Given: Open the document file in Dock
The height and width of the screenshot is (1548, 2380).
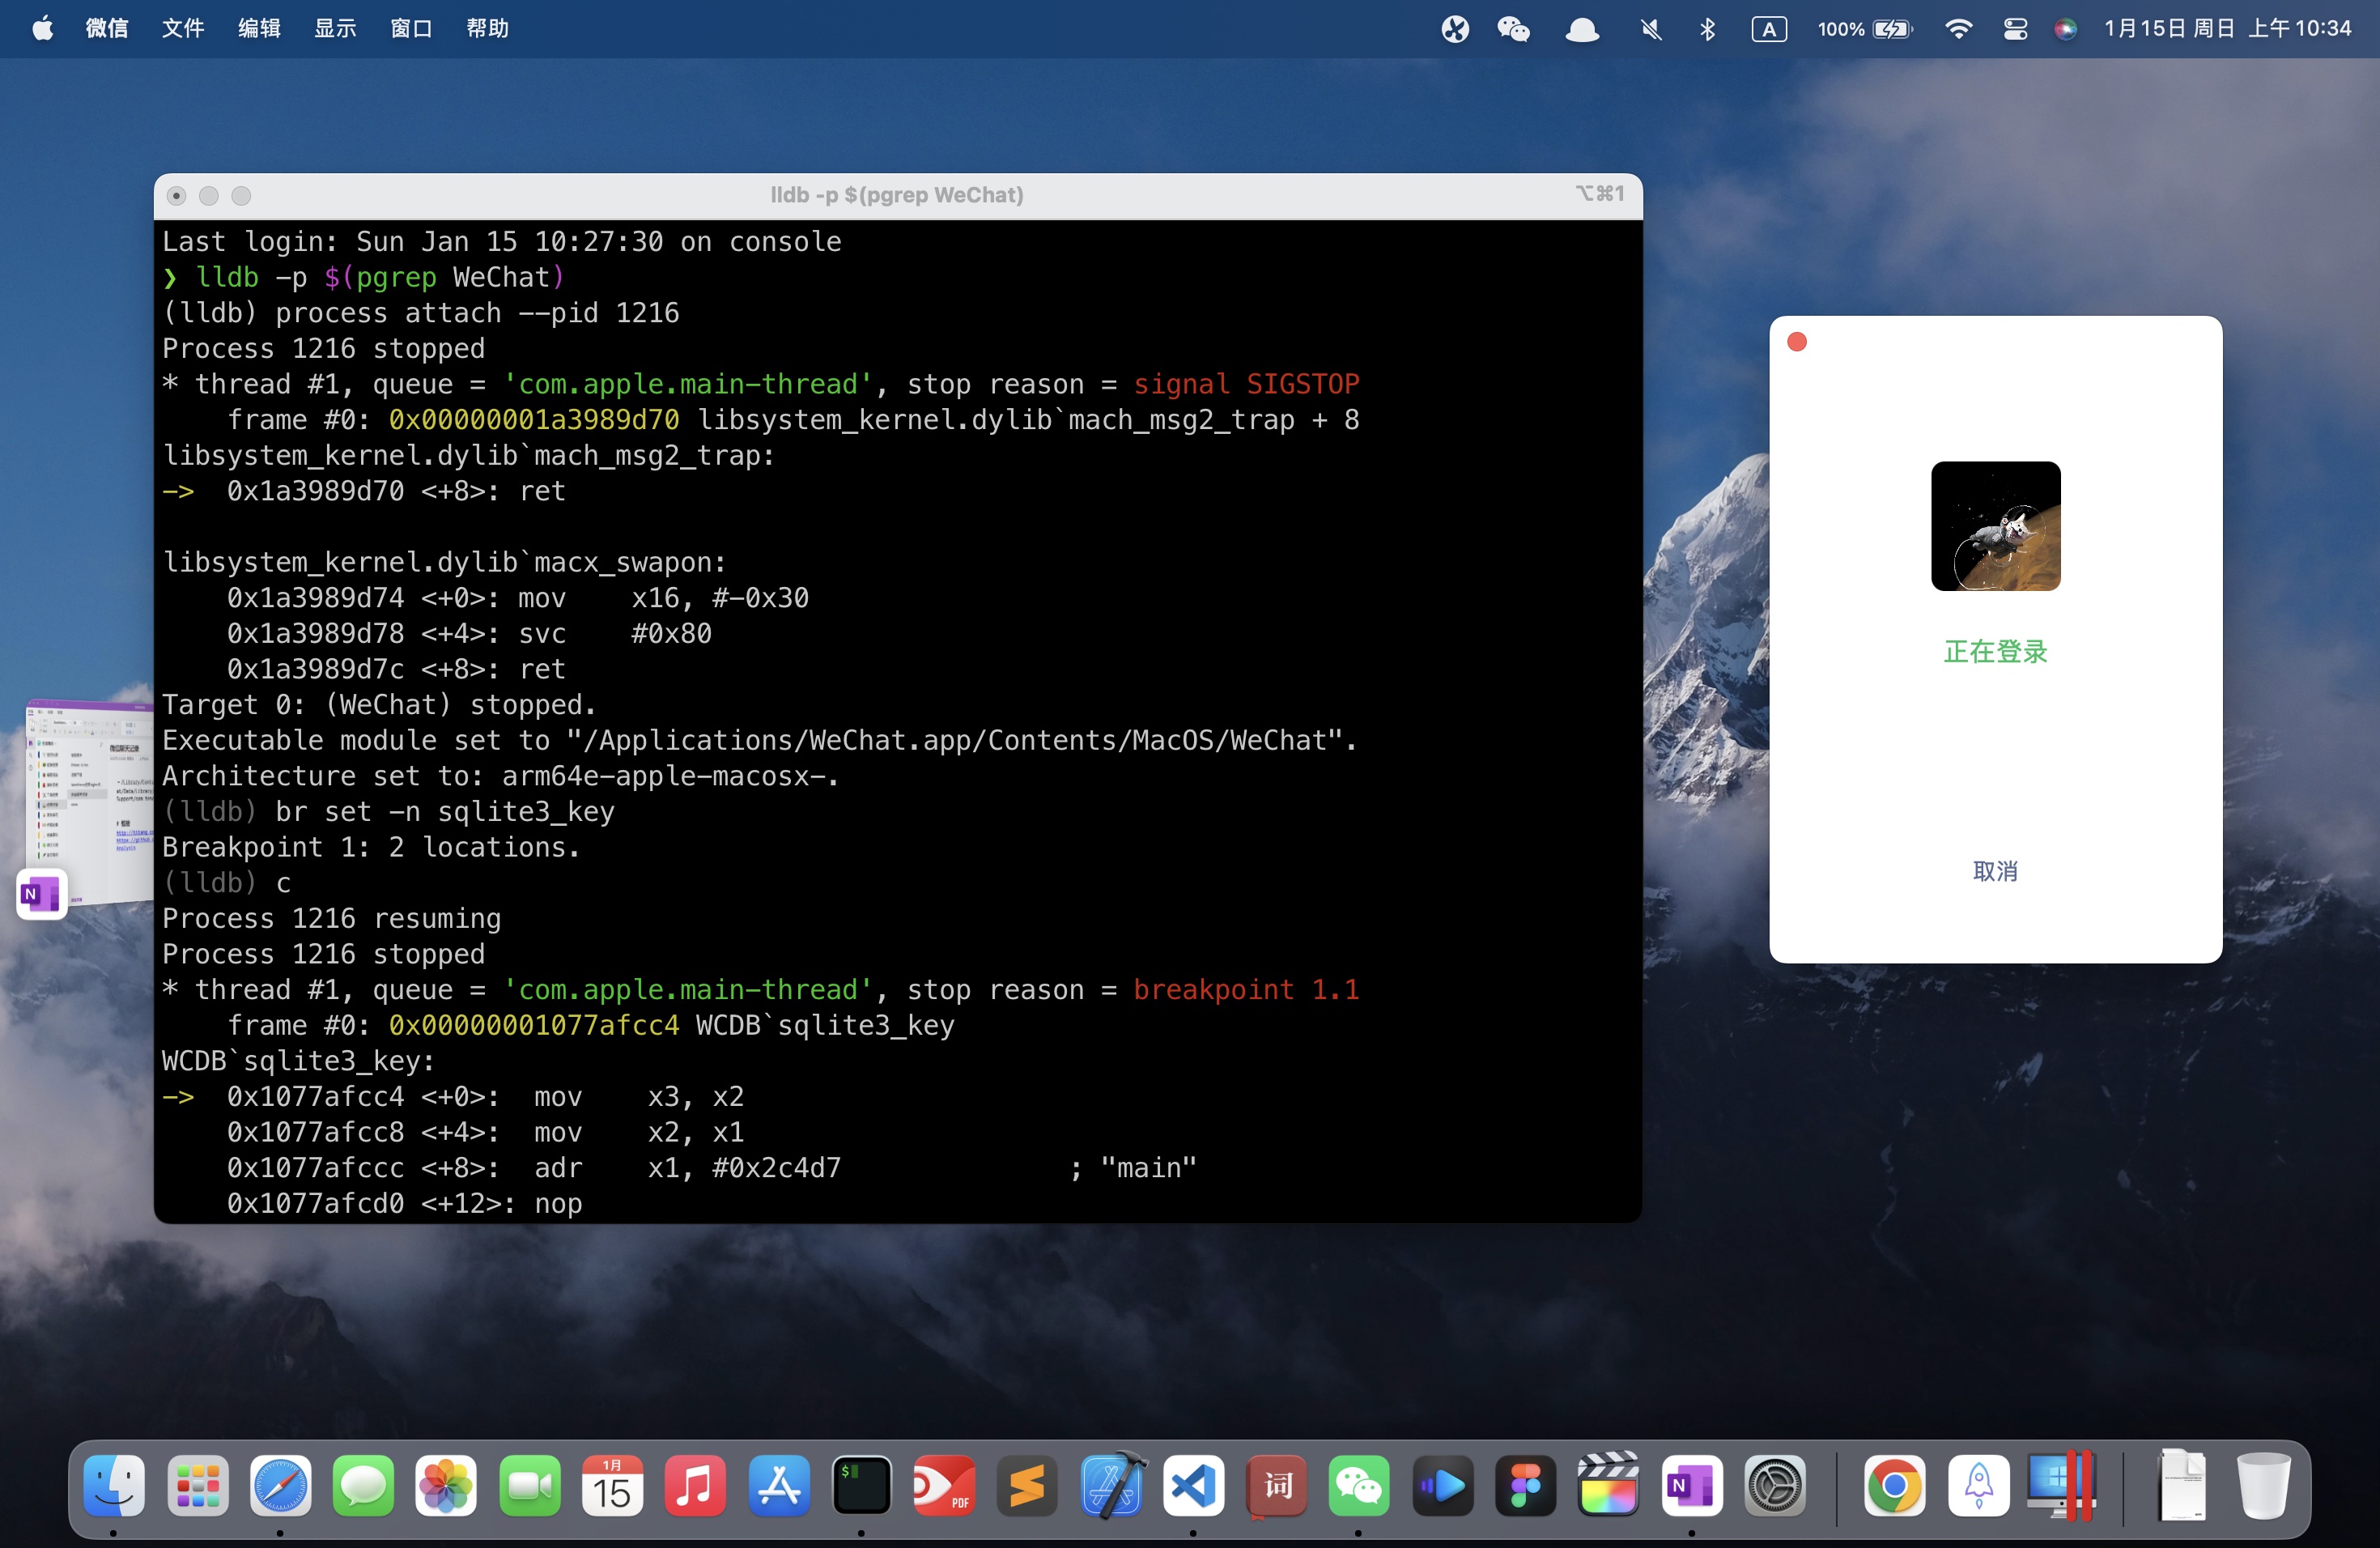Looking at the screenshot, I should pyautogui.click(x=2182, y=1486).
